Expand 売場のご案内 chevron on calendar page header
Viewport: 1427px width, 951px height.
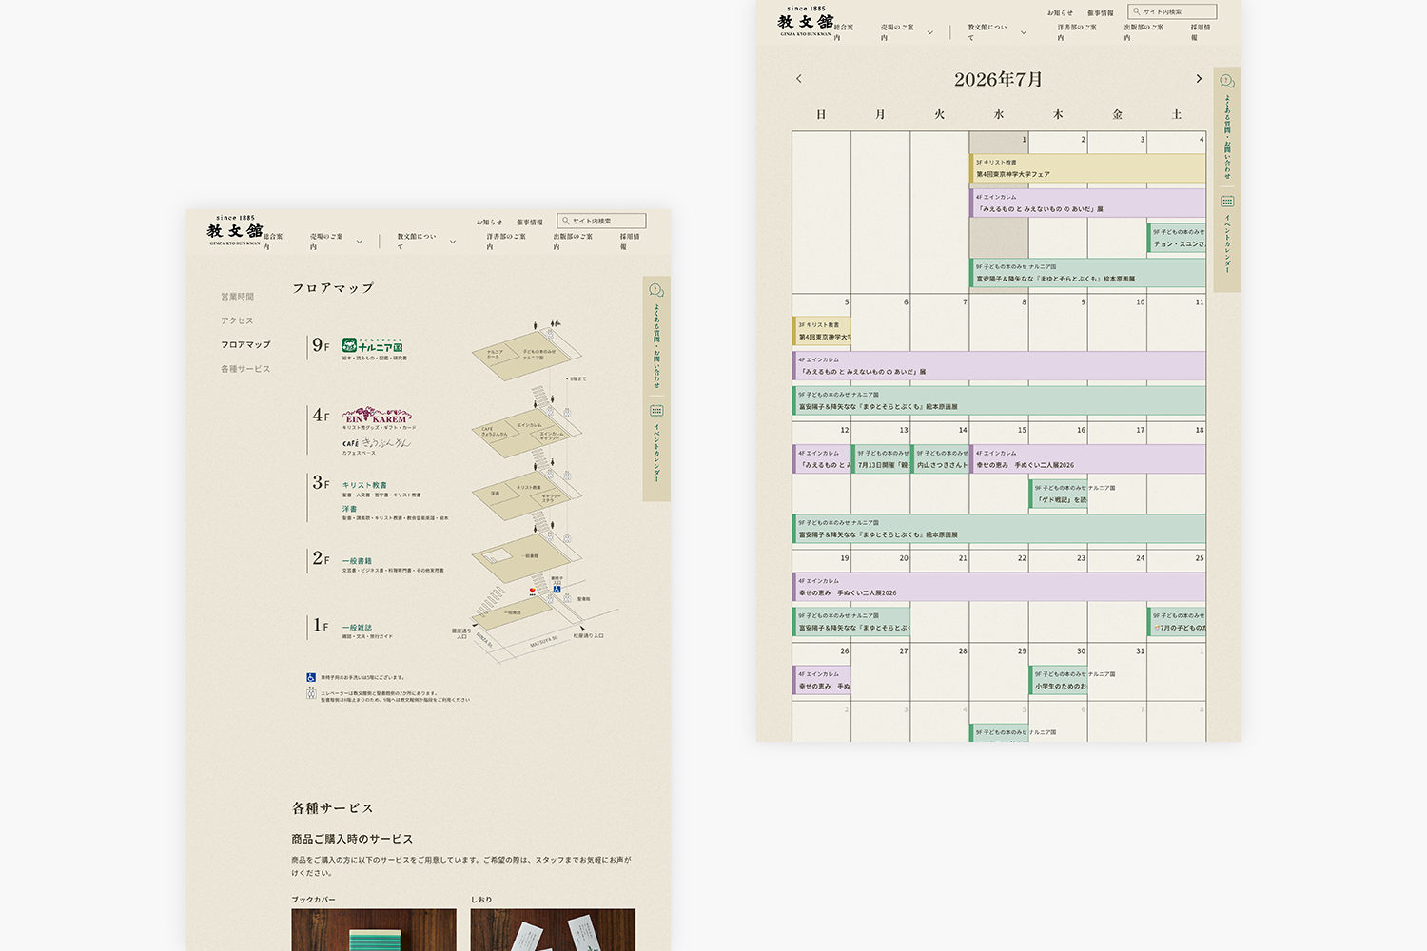[x=929, y=32]
